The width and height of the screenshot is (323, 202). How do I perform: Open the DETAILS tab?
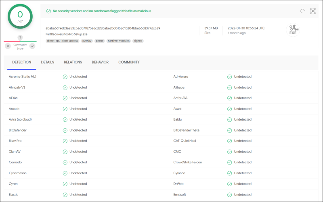(x=48, y=62)
